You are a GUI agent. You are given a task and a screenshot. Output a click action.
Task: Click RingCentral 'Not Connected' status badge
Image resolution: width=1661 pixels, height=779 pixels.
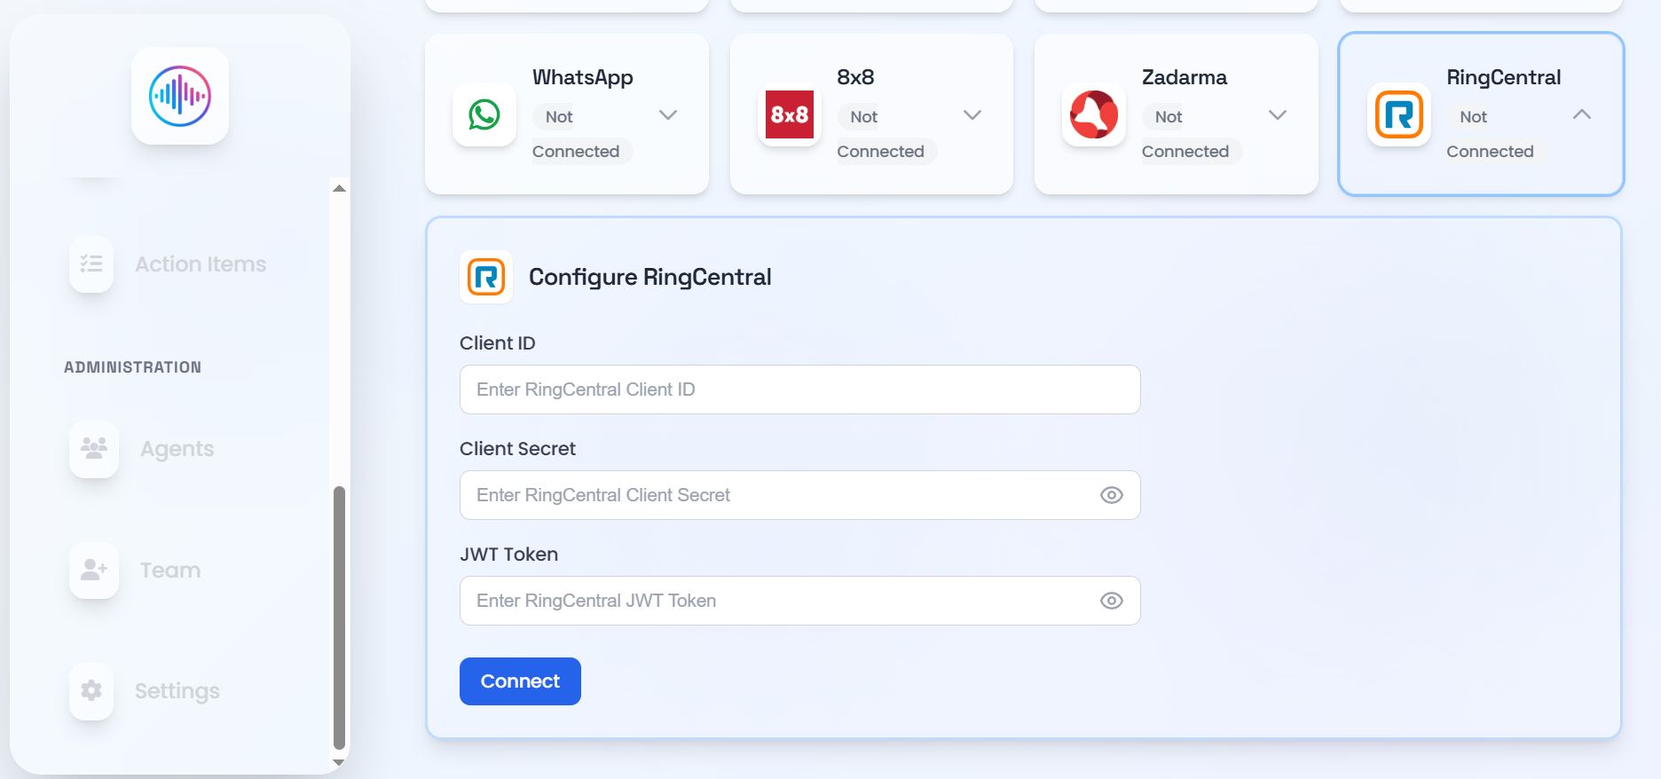point(1496,134)
